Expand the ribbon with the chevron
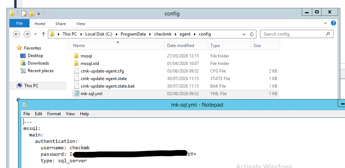This screenshot has width=345, height=168. pos(326,23)
